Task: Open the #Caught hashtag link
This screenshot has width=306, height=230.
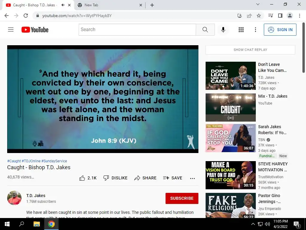Action: tap(14, 161)
